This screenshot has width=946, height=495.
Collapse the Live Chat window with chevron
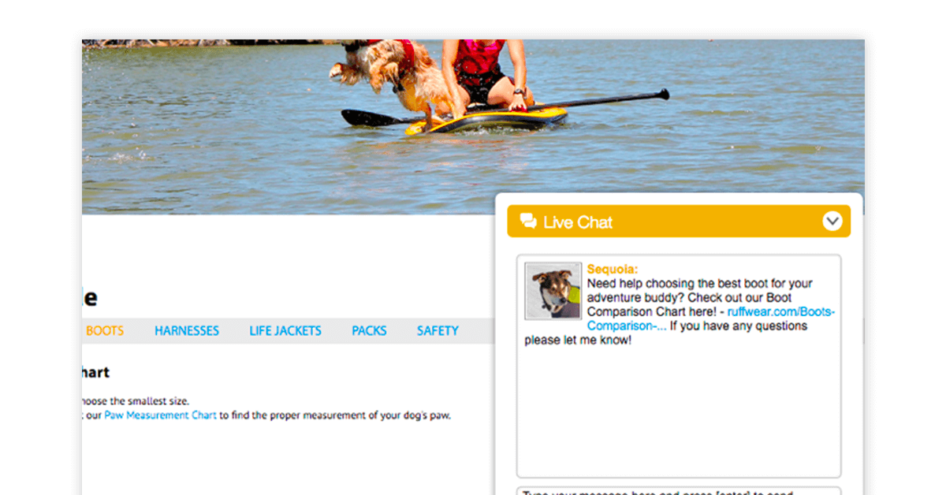832,221
